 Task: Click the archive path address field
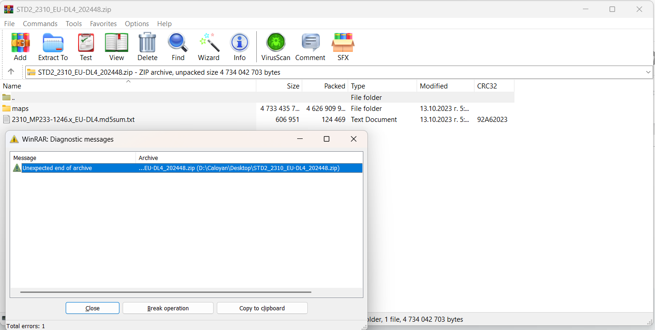pyautogui.click(x=339, y=72)
